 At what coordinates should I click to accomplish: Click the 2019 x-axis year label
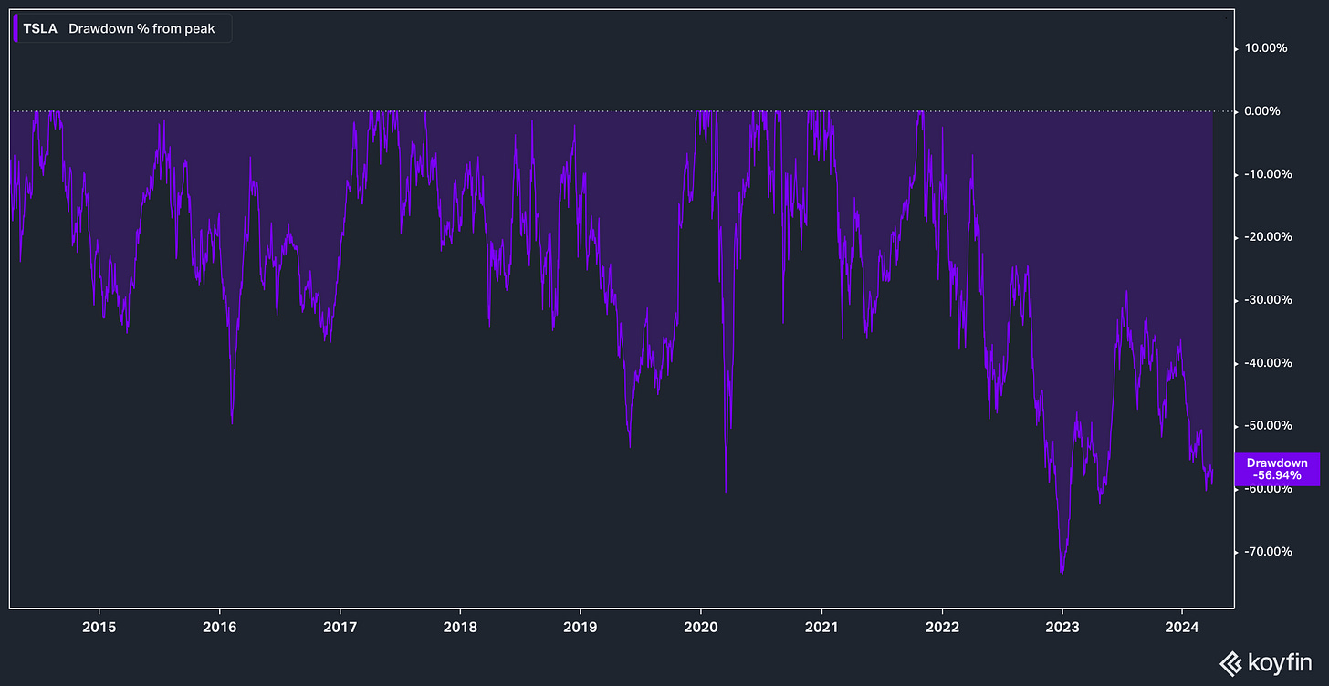tap(580, 627)
